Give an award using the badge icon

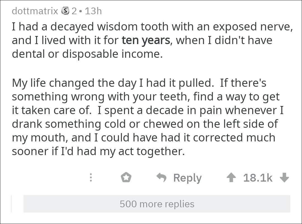coord(126,177)
